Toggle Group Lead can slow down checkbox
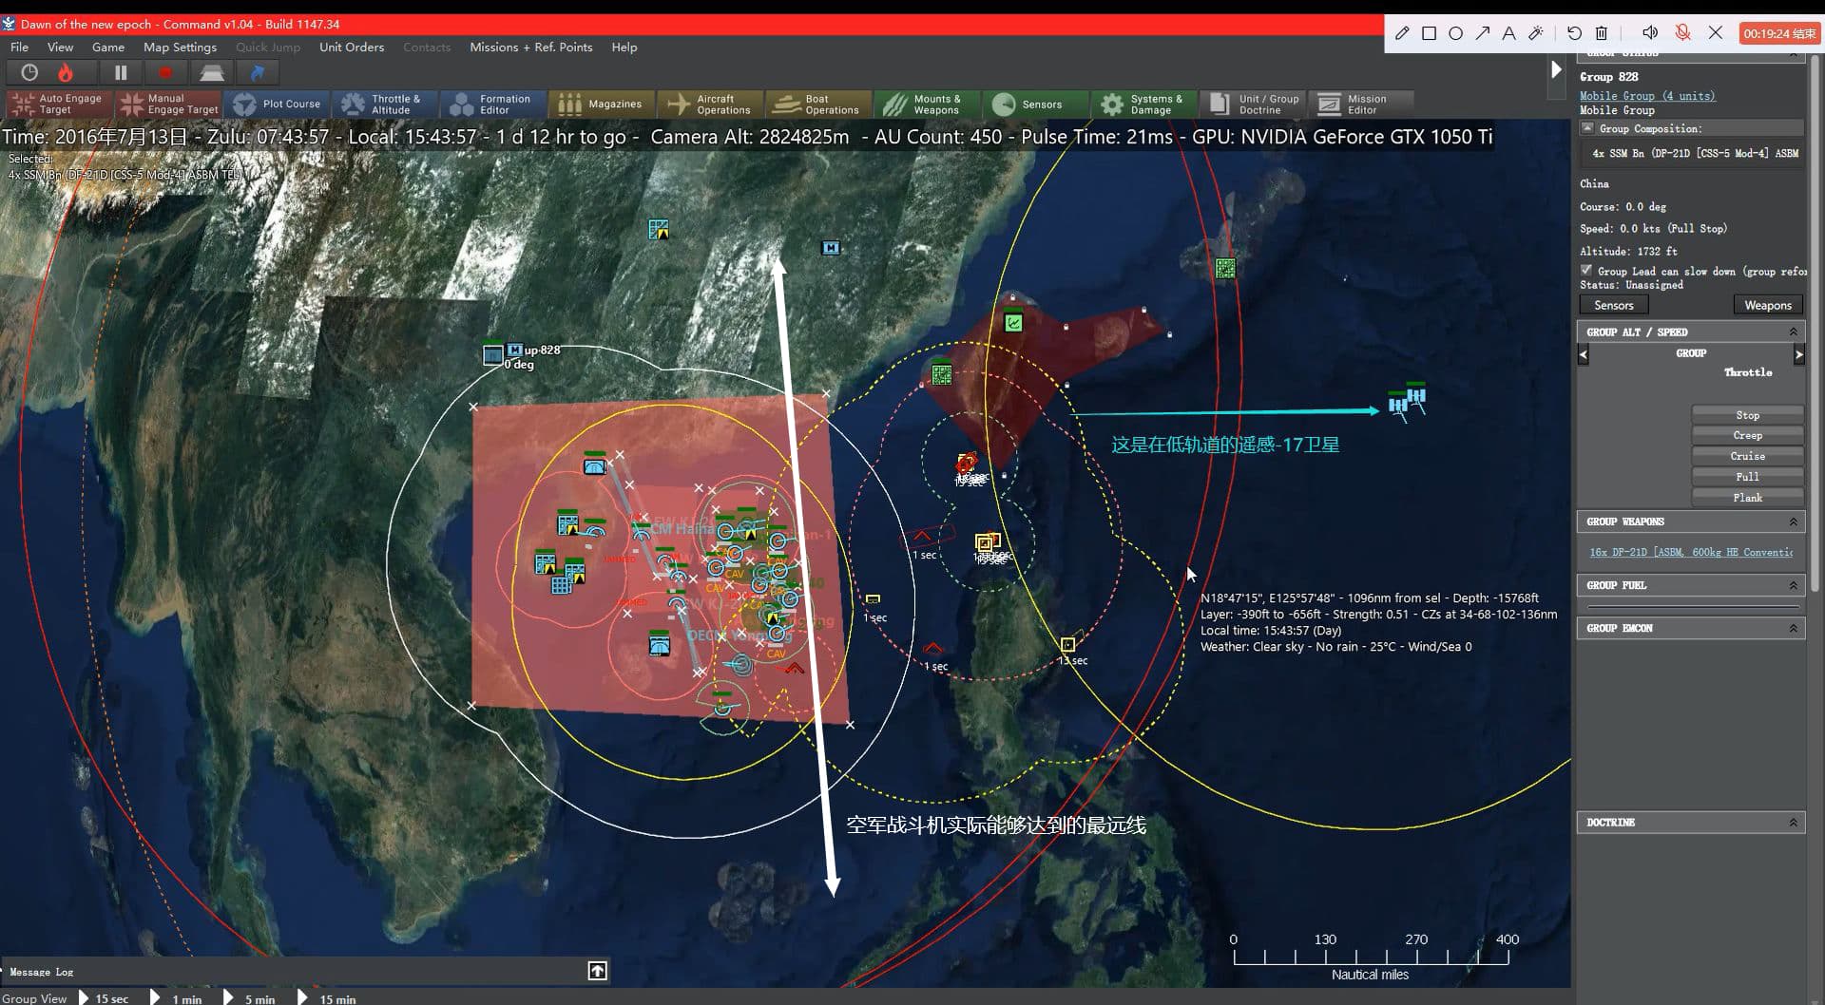 (x=1586, y=270)
